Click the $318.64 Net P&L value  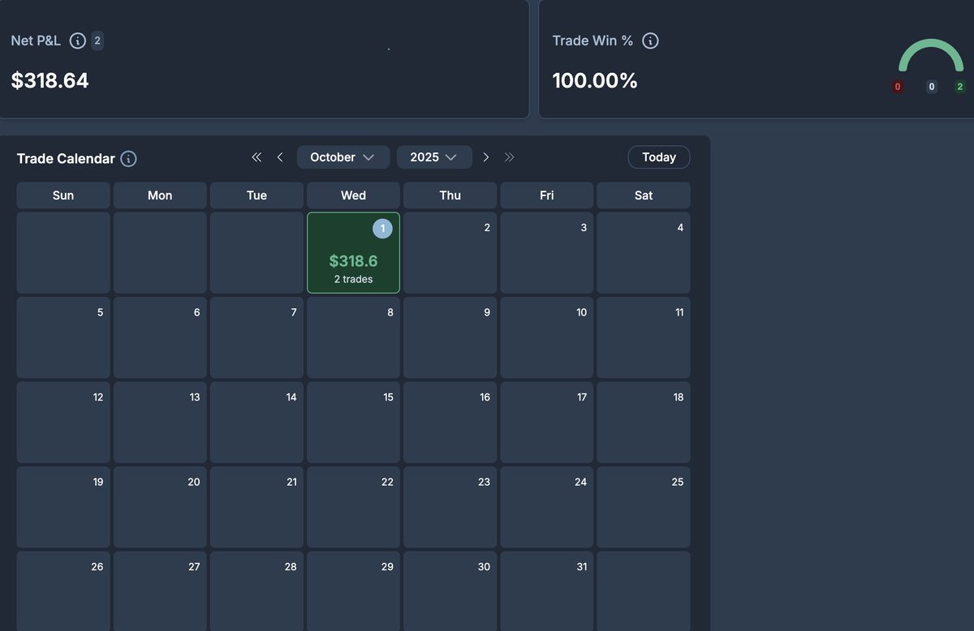click(50, 80)
